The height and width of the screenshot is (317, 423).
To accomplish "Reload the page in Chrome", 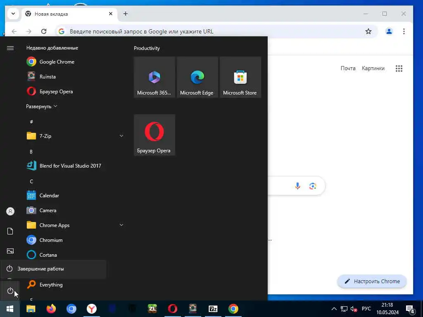I will click(44, 31).
